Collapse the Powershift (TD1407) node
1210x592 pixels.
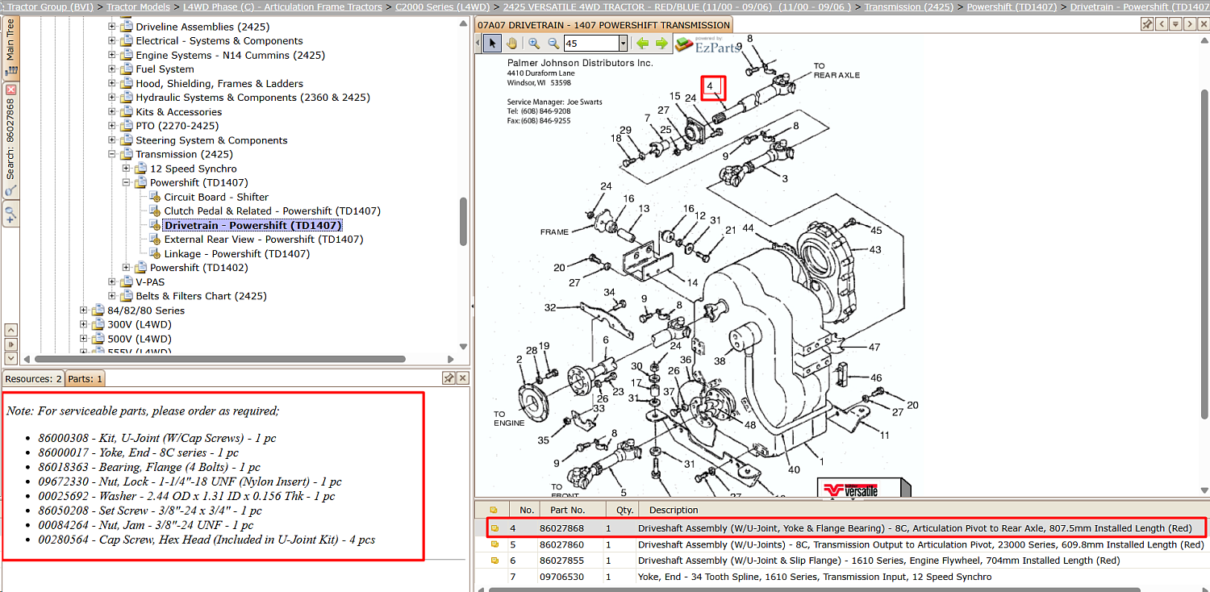(127, 183)
